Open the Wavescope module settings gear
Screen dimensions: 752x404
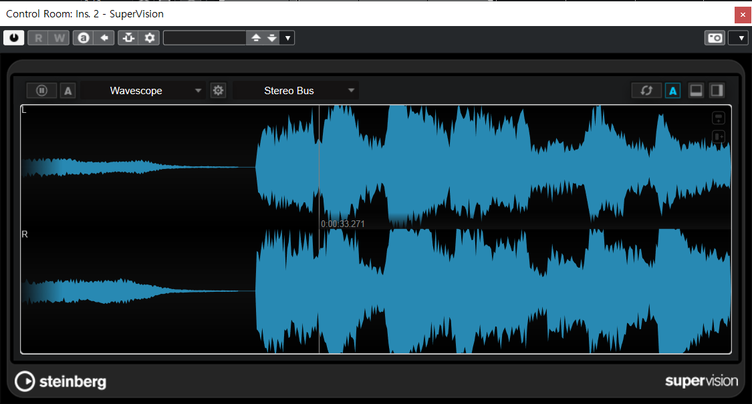(218, 91)
